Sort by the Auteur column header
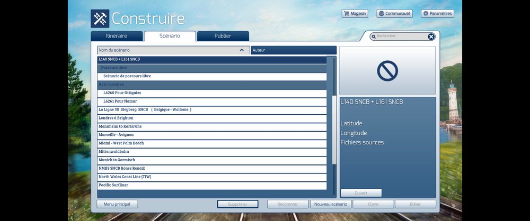Screen dimensions: 530x221 tap(294, 50)
